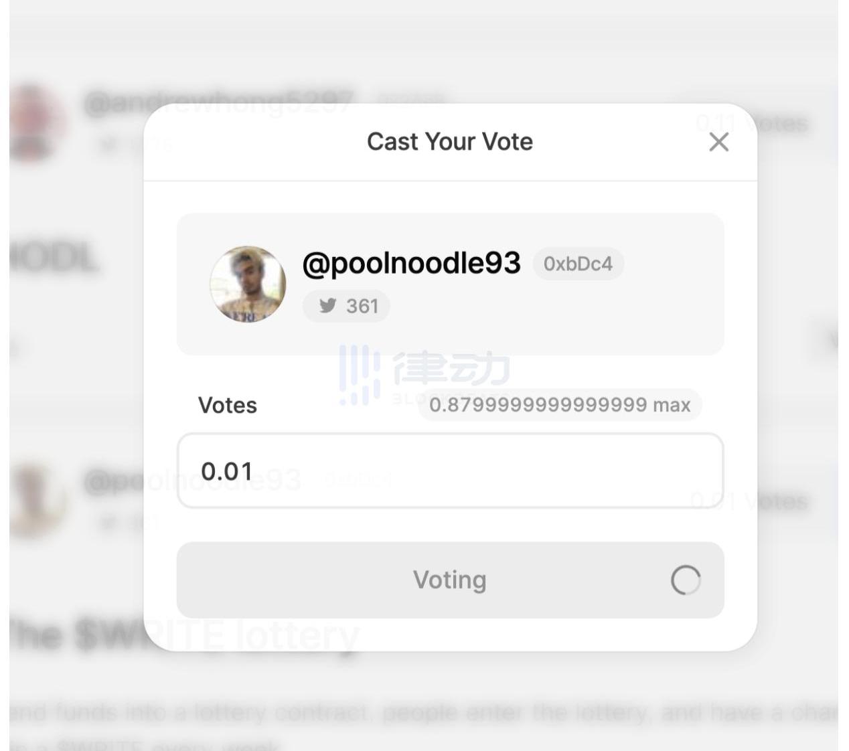This screenshot has width=849, height=751.
Task: Click the loading spinner on Voting button
Action: pos(686,580)
